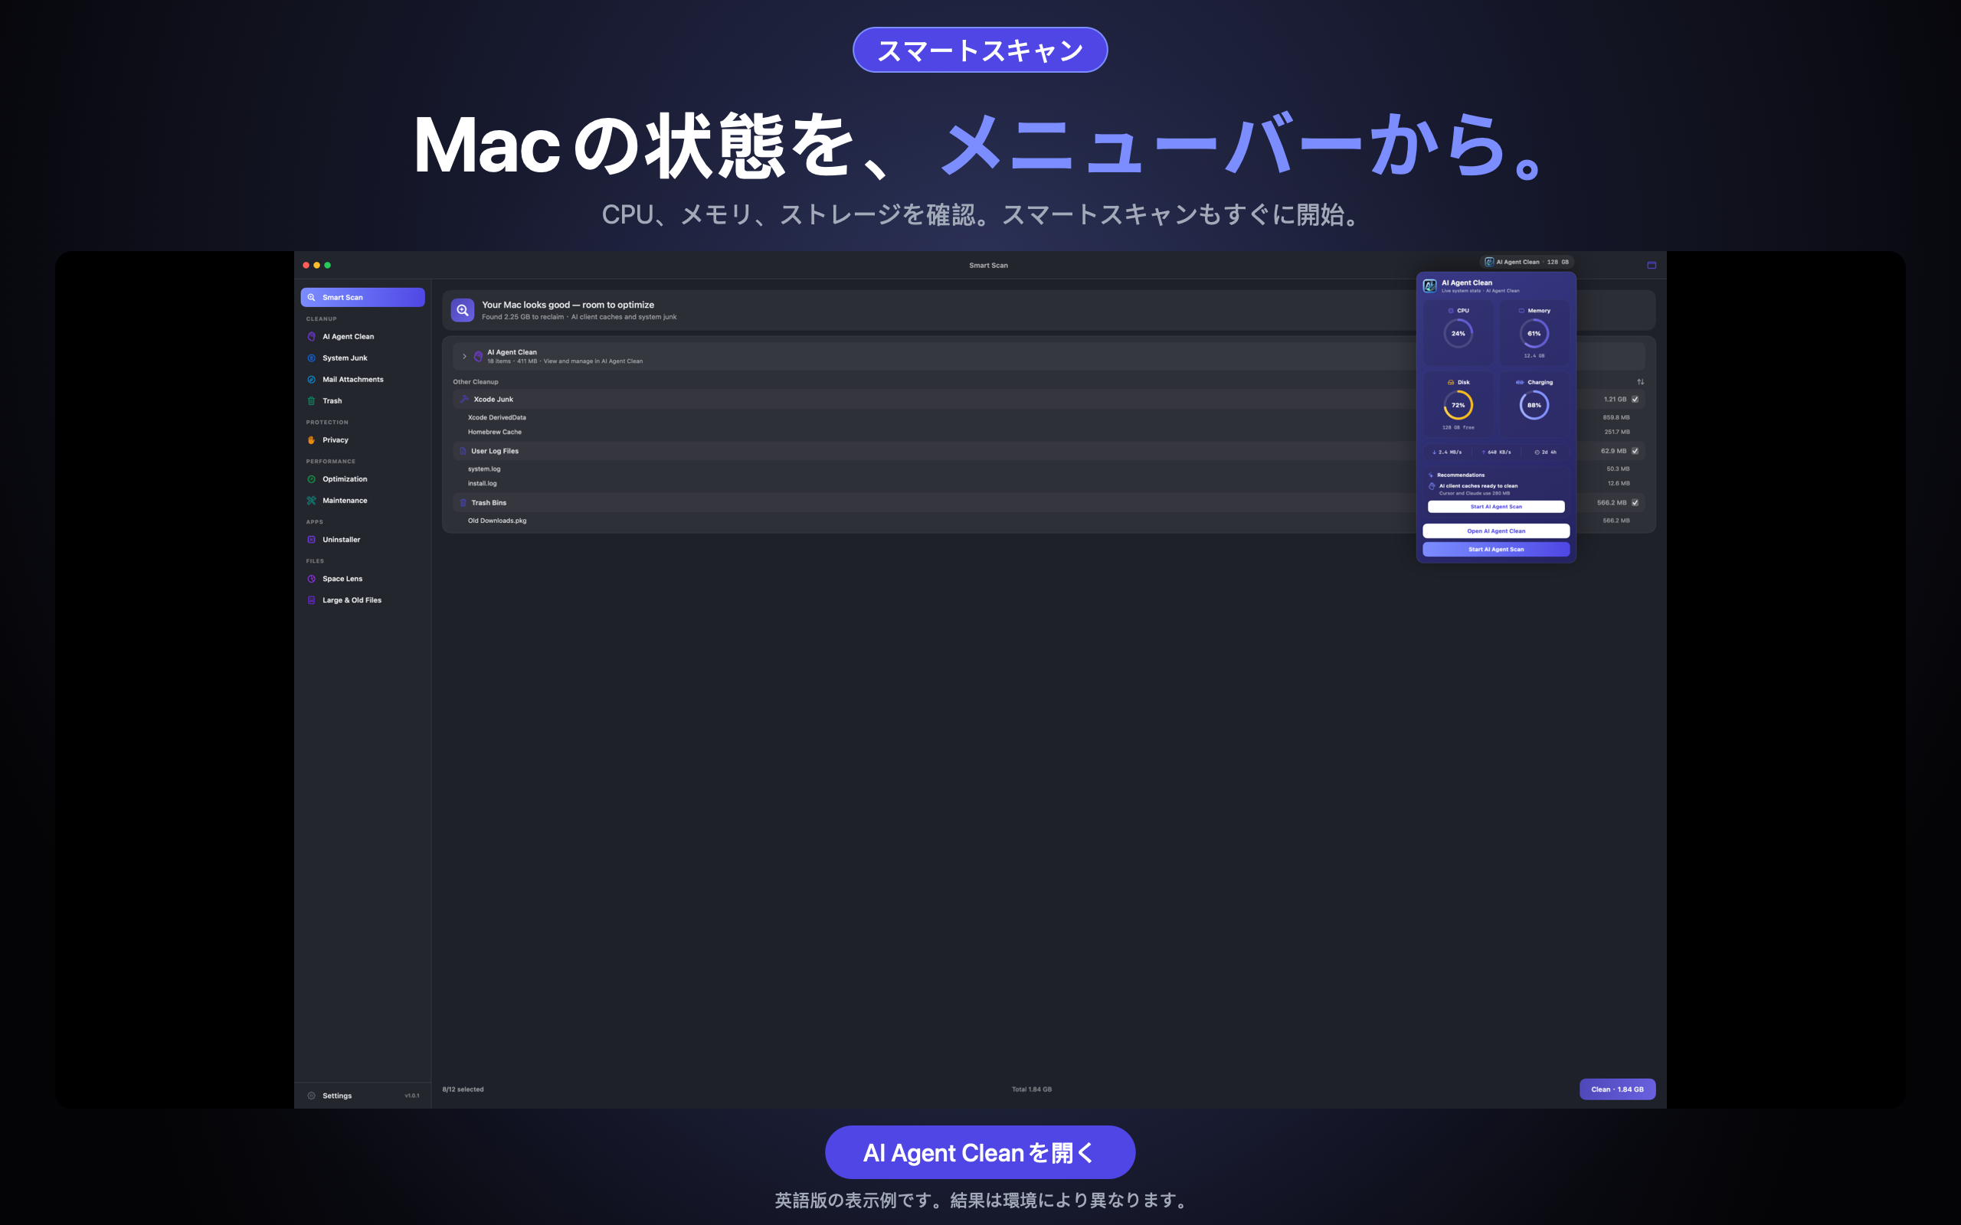The width and height of the screenshot is (1961, 1225).
Task: Click the 8/12 selected status text
Action: [x=463, y=1089]
